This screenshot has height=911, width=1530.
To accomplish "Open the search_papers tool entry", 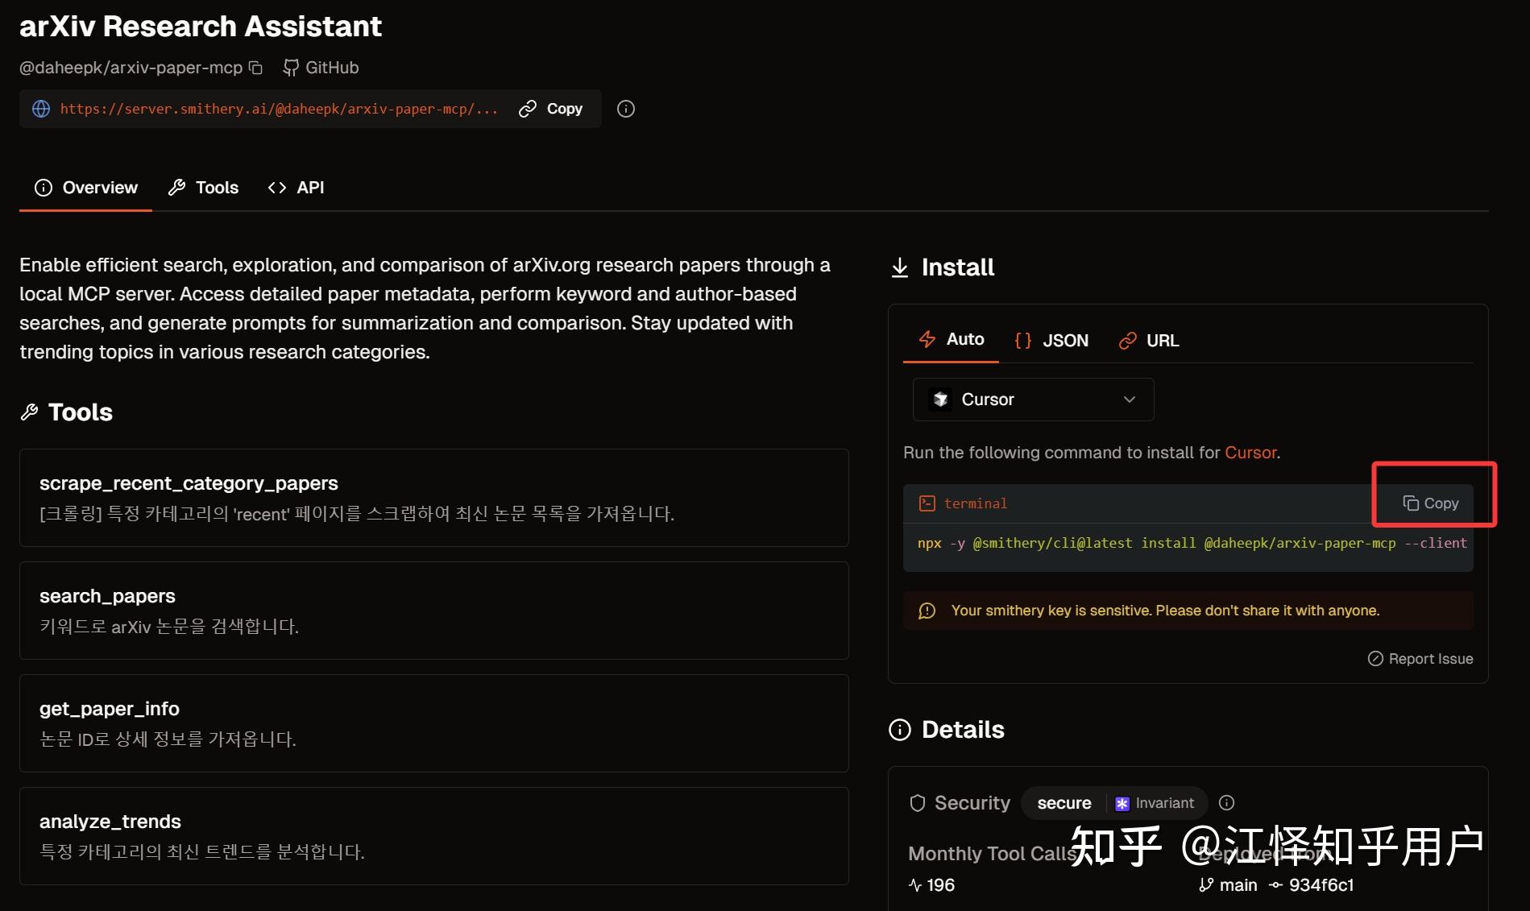I will [433, 610].
